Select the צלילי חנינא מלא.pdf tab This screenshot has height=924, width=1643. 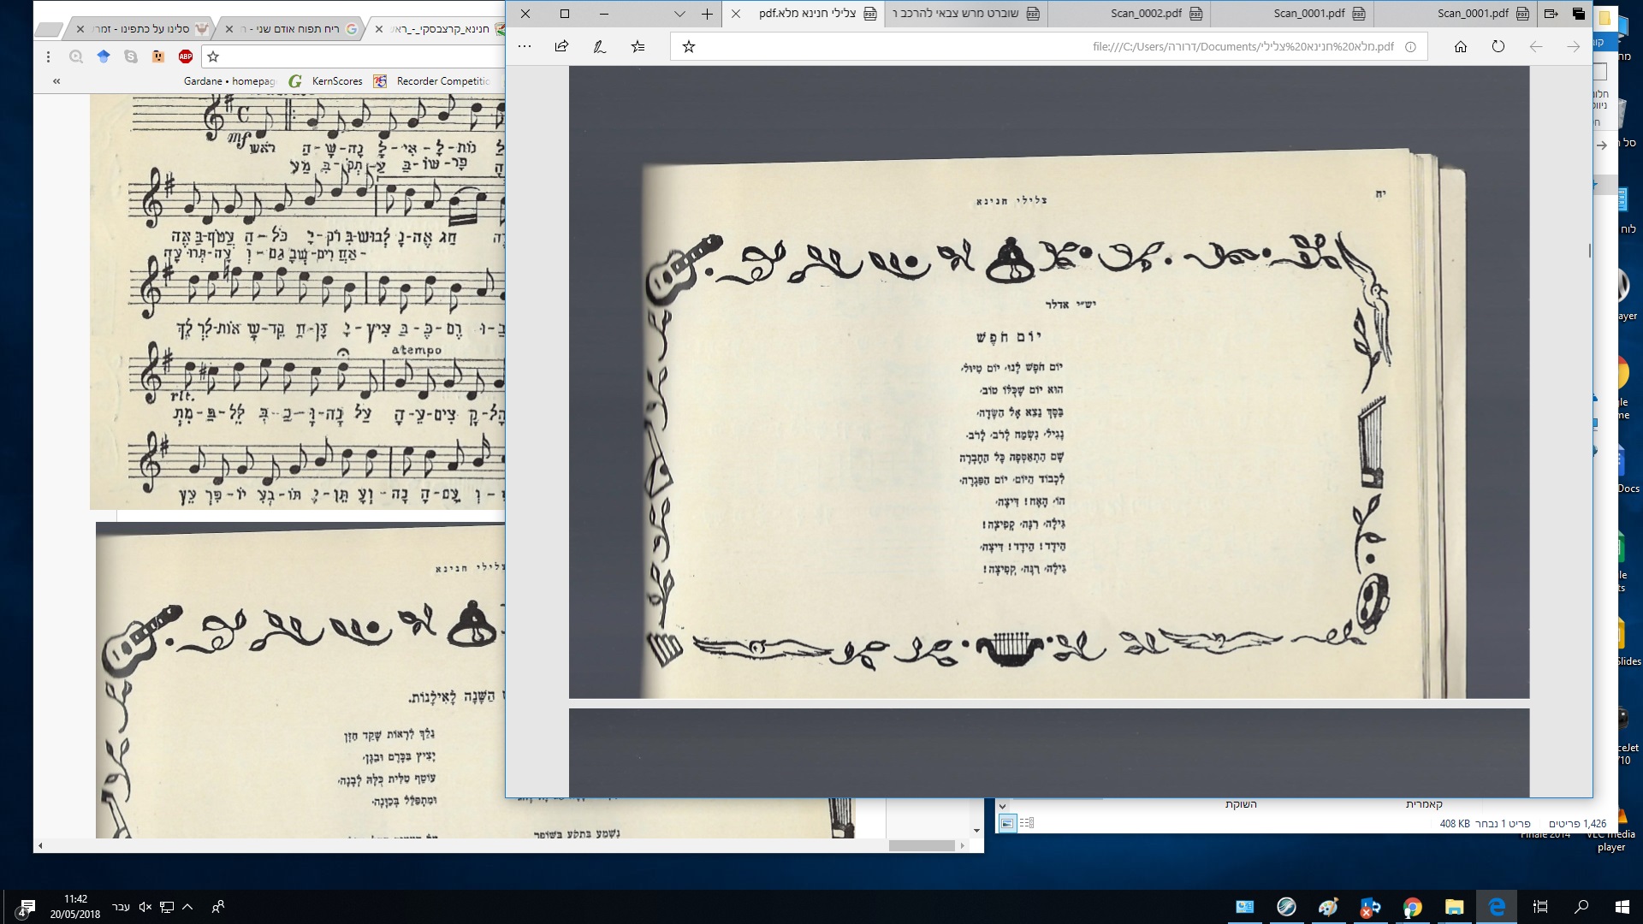coord(804,14)
